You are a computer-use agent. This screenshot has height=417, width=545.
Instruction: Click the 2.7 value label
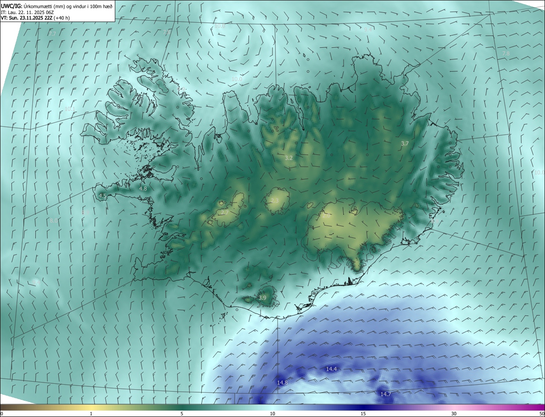(225, 212)
